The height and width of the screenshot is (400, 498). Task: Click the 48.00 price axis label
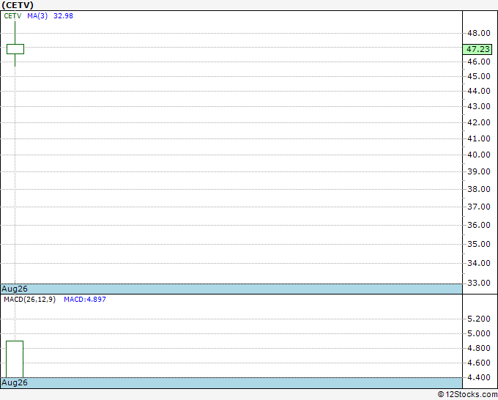pos(479,33)
